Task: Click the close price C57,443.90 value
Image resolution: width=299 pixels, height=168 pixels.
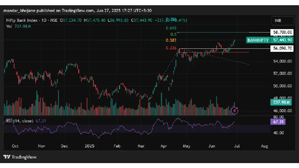Action: tap(142, 20)
